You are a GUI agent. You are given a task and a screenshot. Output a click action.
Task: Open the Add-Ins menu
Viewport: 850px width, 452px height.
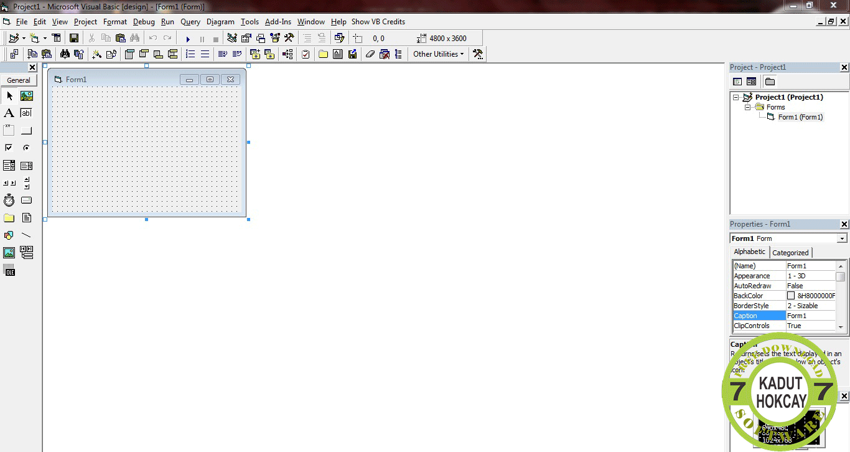coord(278,22)
